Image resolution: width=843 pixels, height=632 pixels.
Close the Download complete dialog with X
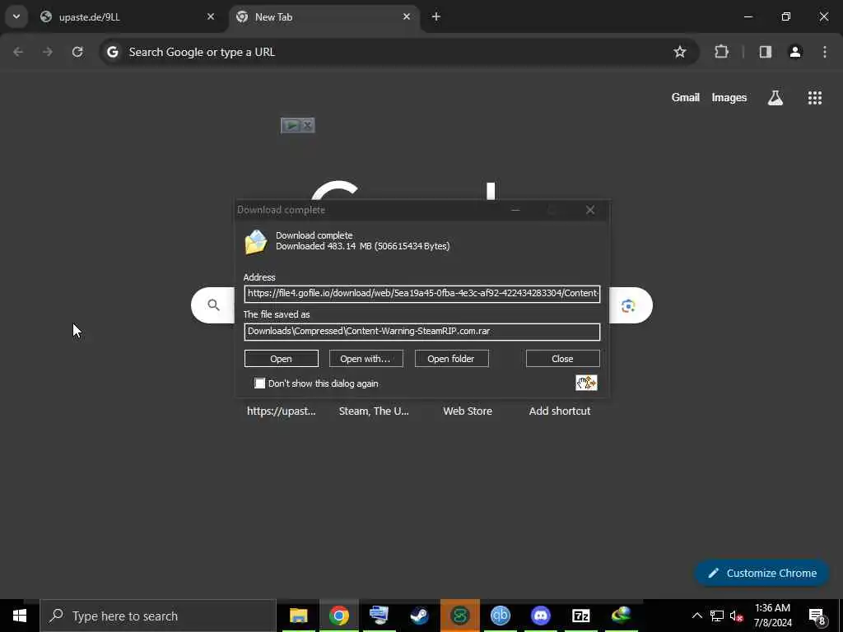[x=589, y=210]
